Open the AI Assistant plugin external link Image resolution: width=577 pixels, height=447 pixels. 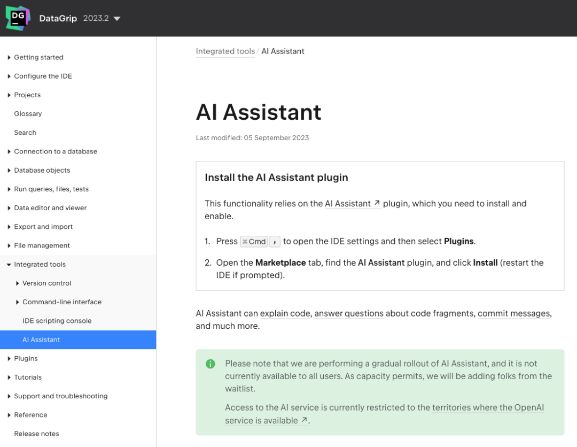coord(352,204)
